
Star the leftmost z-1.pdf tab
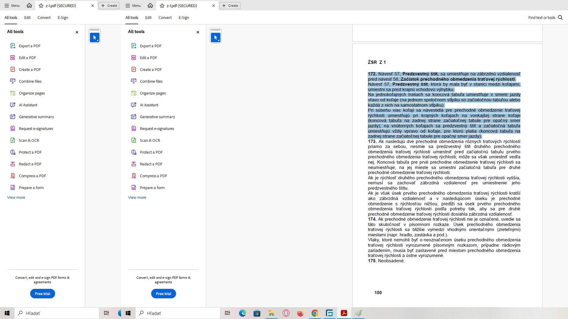pos(41,6)
